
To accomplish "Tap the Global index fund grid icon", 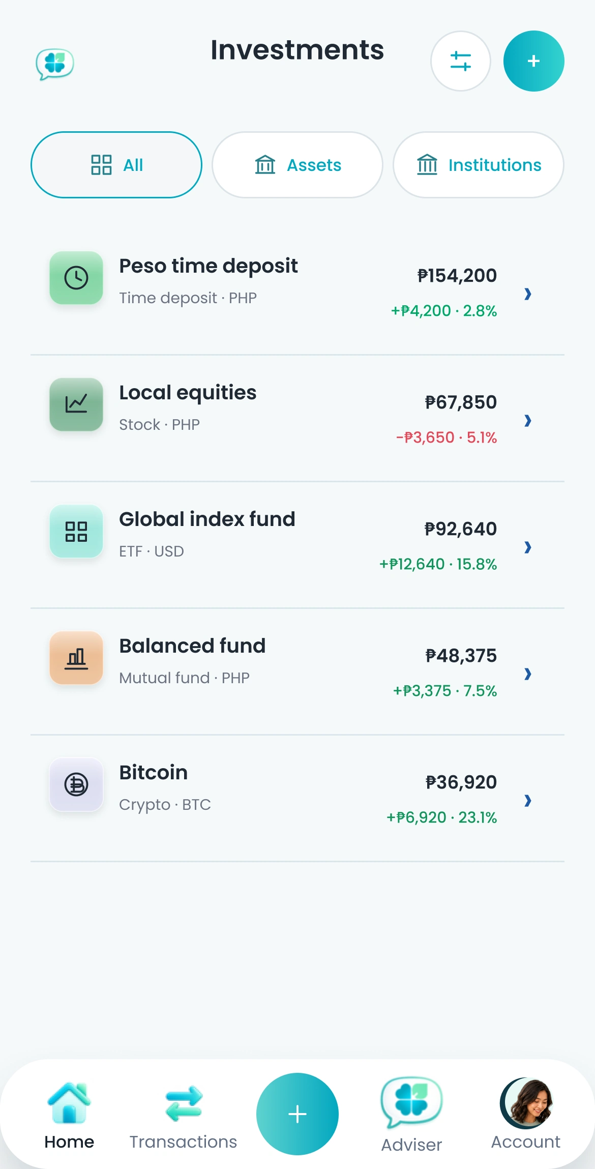I will [76, 531].
